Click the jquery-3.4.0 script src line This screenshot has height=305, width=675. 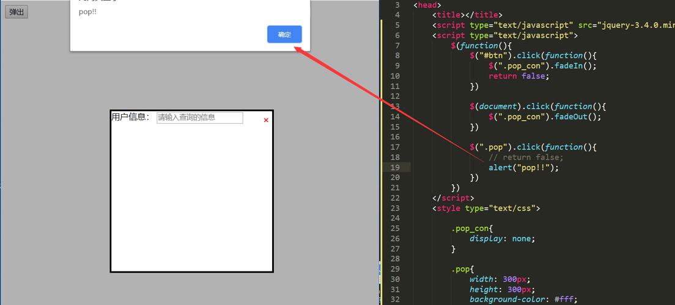click(553, 26)
